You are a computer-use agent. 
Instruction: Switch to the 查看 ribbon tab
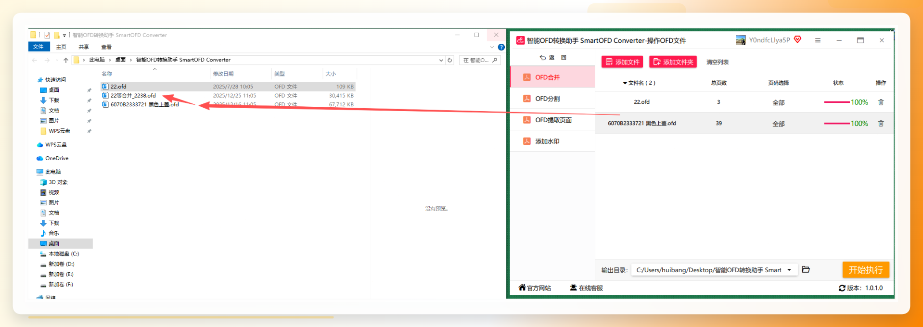(x=106, y=47)
